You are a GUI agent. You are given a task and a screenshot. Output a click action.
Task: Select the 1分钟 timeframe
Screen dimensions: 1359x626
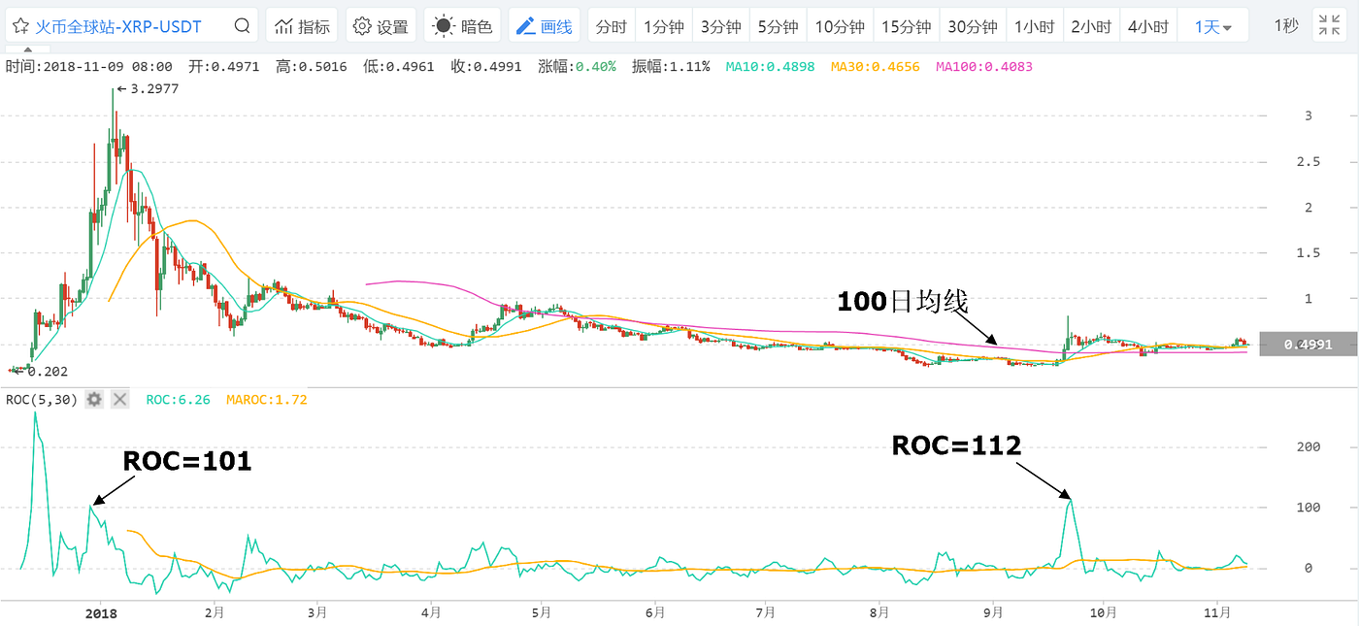coord(664,26)
